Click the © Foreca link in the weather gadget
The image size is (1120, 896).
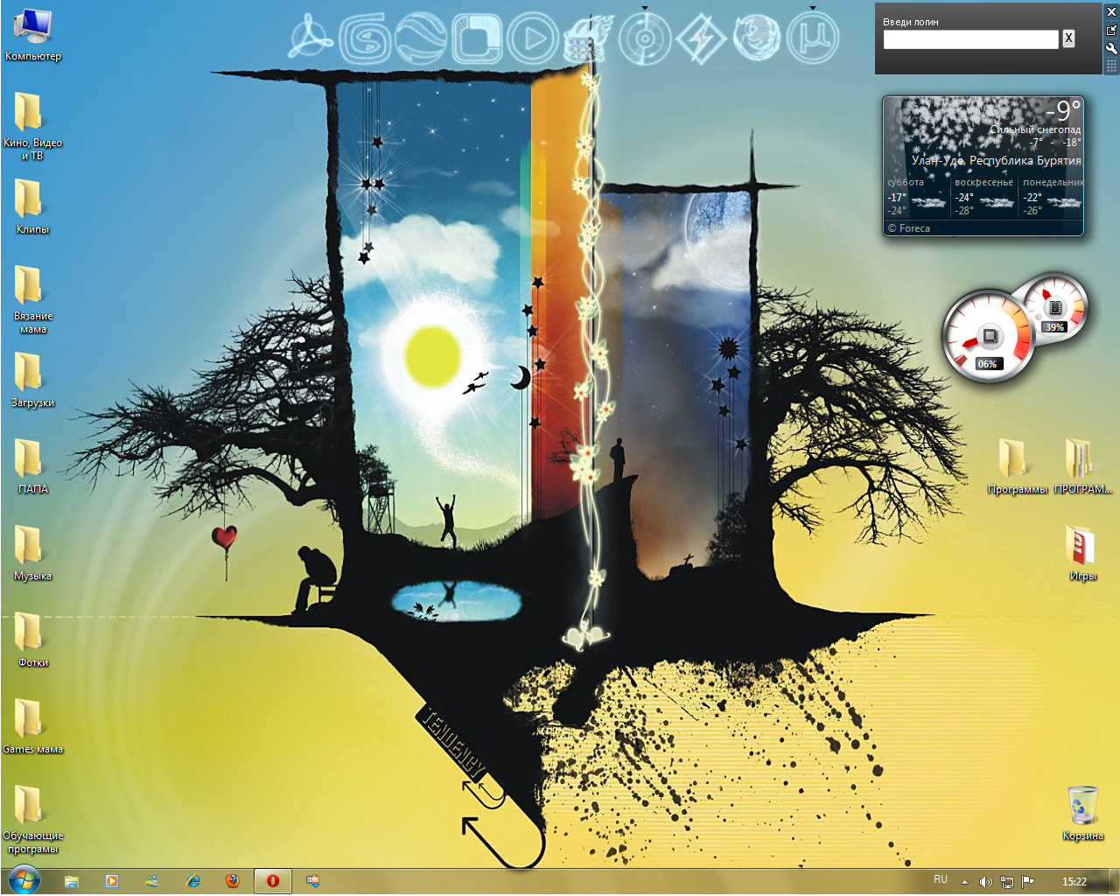tap(911, 227)
